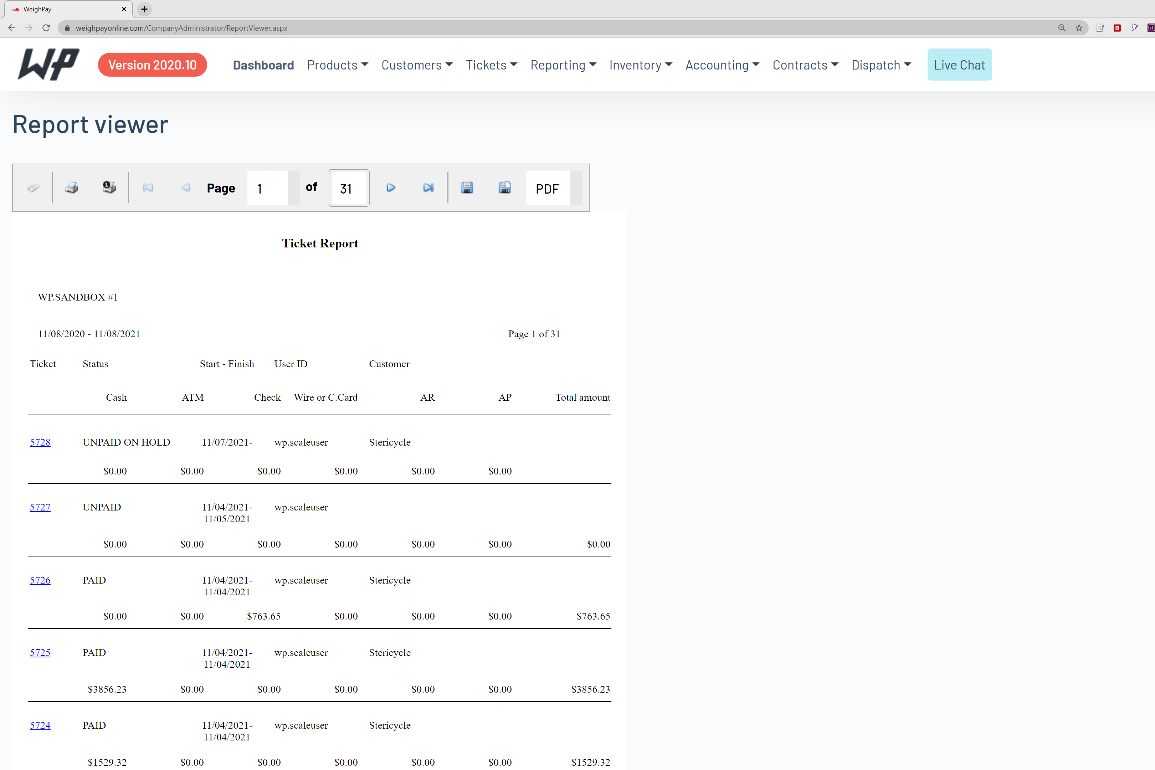
Task: Open the Tickets menu
Action: [491, 65]
